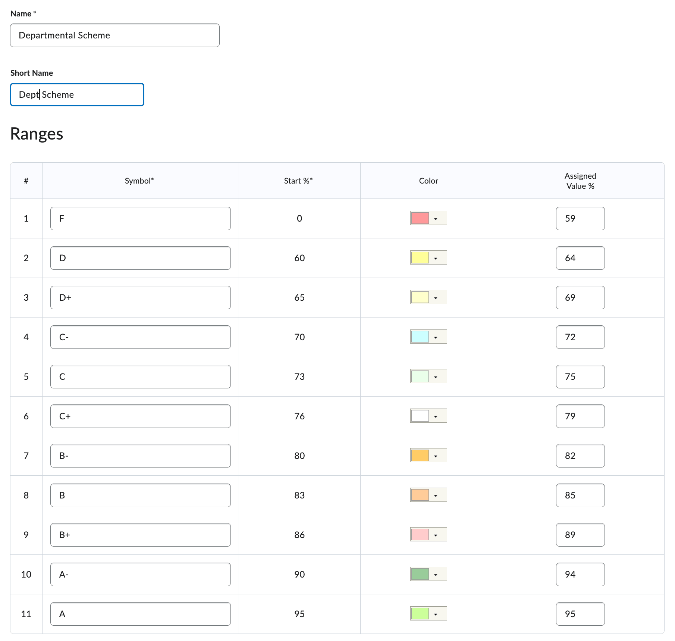Edit the symbol field containing F
The height and width of the screenshot is (641, 675).
click(141, 219)
